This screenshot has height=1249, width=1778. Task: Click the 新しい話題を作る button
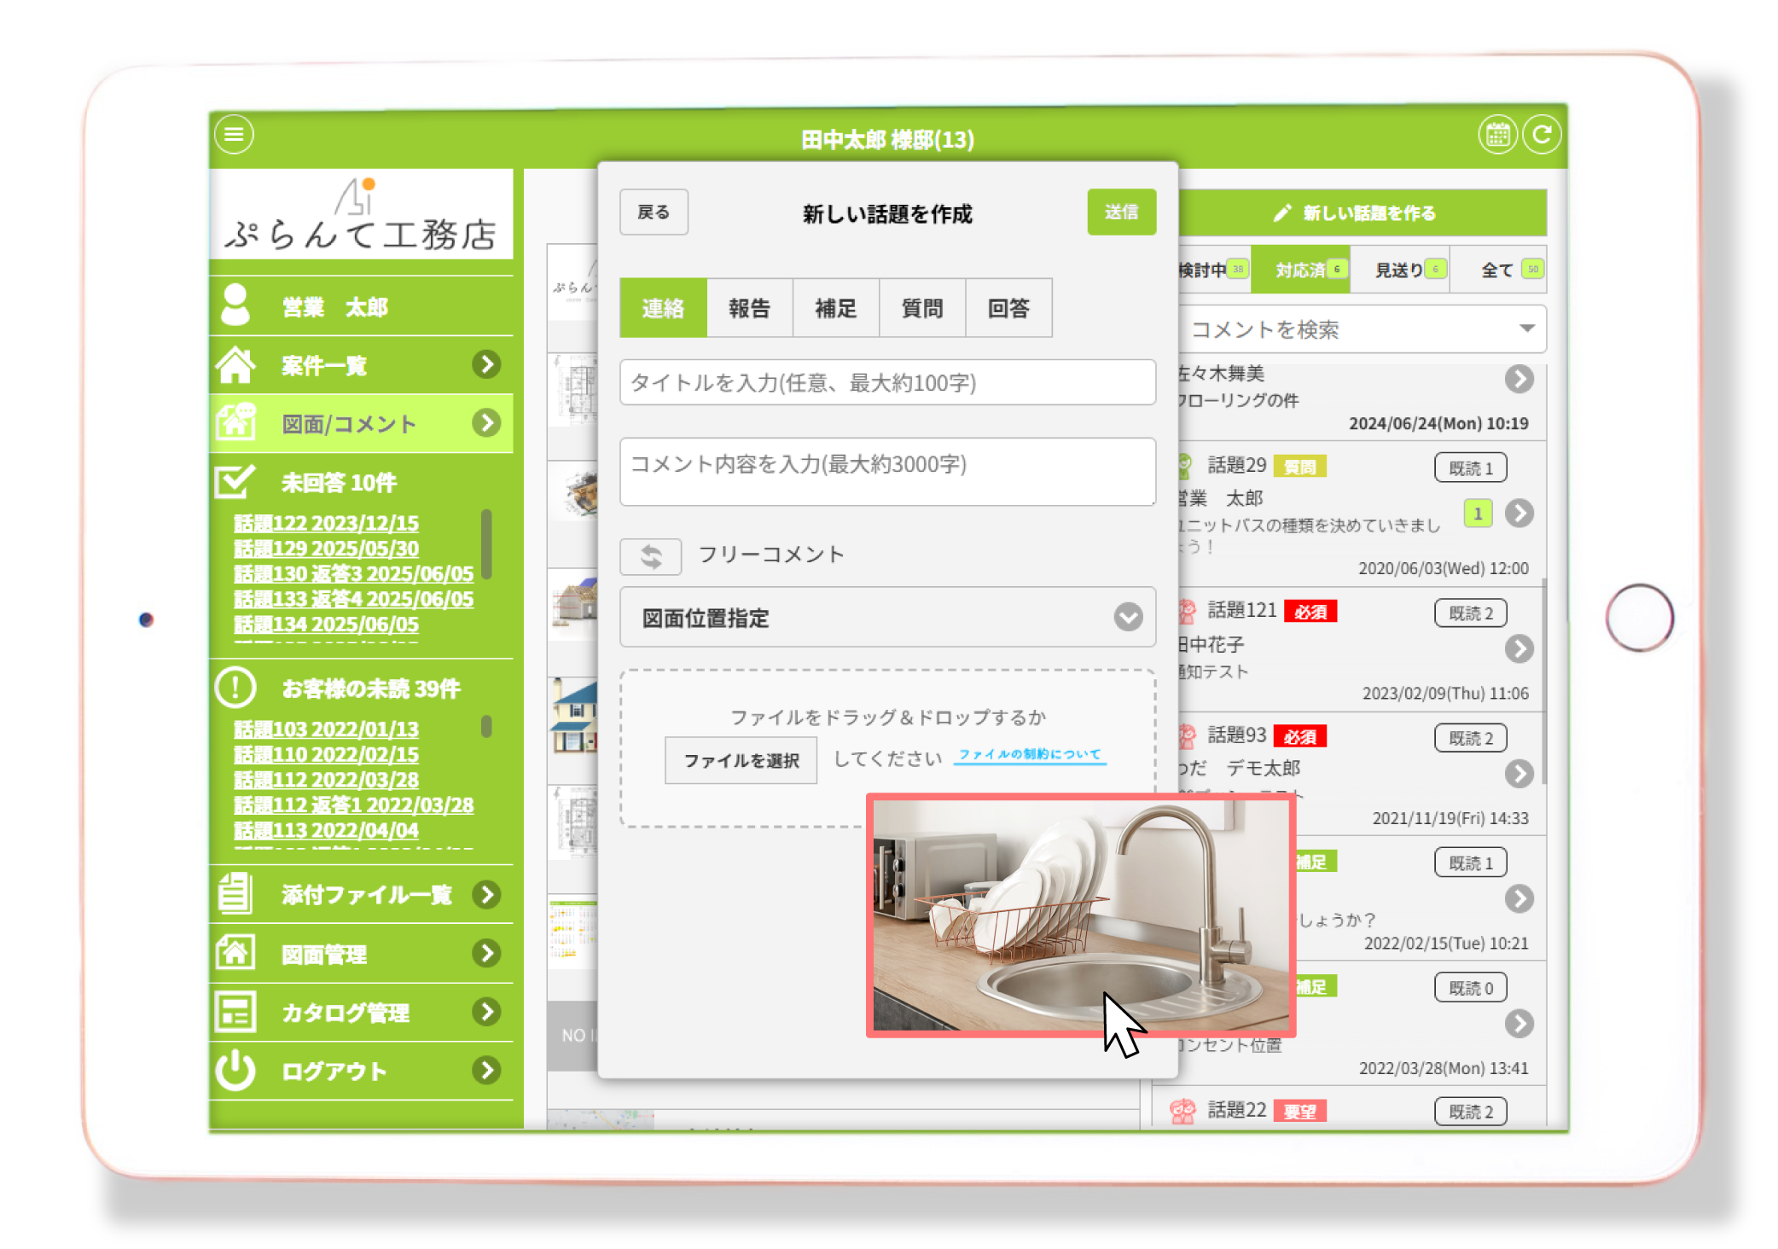pyautogui.click(x=1363, y=212)
